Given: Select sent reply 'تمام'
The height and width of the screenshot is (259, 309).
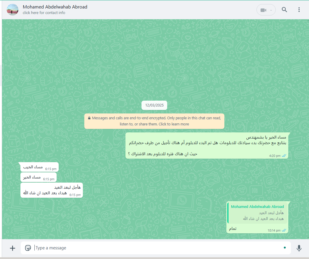Looking at the screenshot, I should click(x=257, y=229).
